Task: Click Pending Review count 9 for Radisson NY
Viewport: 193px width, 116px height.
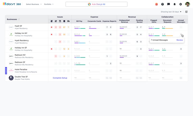Action: point(137,56)
